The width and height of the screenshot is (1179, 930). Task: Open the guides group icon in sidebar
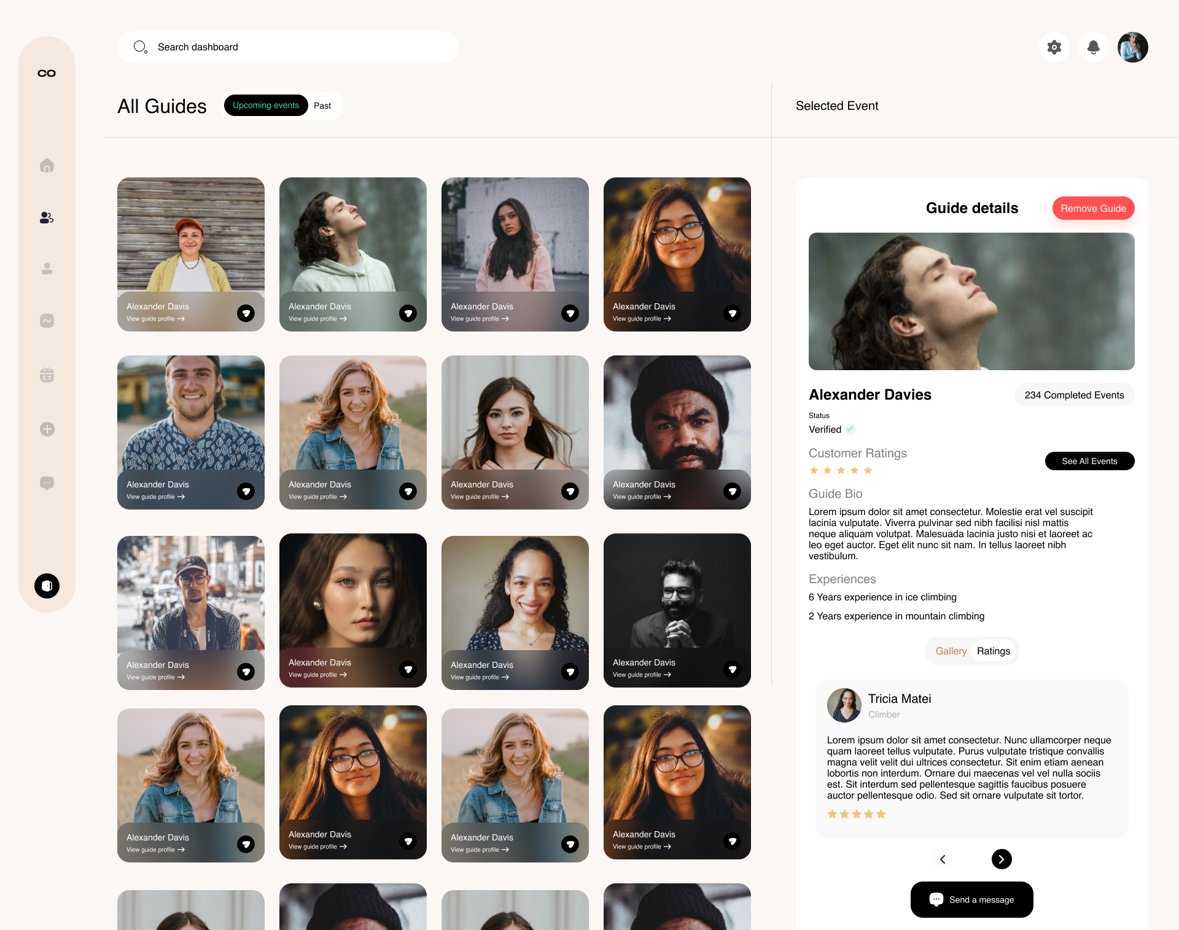click(x=47, y=217)
